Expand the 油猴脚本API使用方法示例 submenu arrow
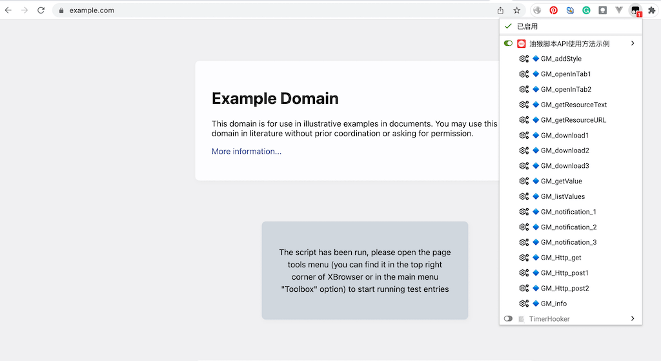 [633, 43]
